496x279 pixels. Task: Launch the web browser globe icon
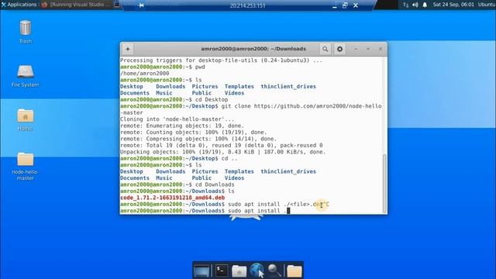257,270
